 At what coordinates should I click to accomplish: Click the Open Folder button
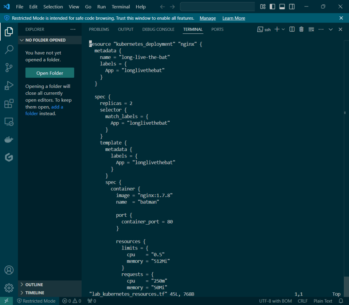click(x=50, y=73)
